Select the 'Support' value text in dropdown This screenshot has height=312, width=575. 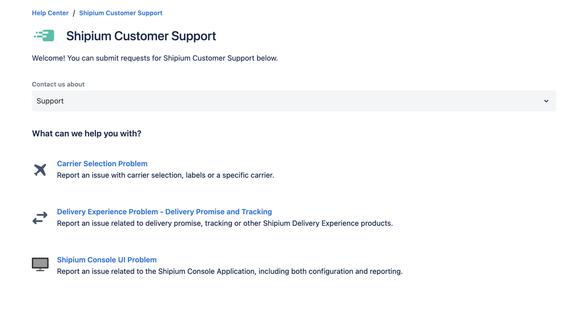(50, 101)
